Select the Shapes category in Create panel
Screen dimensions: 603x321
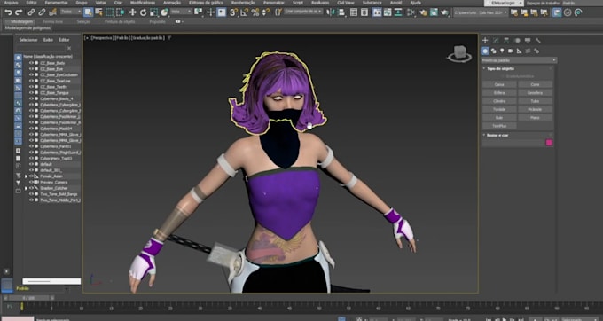(493, 51)
